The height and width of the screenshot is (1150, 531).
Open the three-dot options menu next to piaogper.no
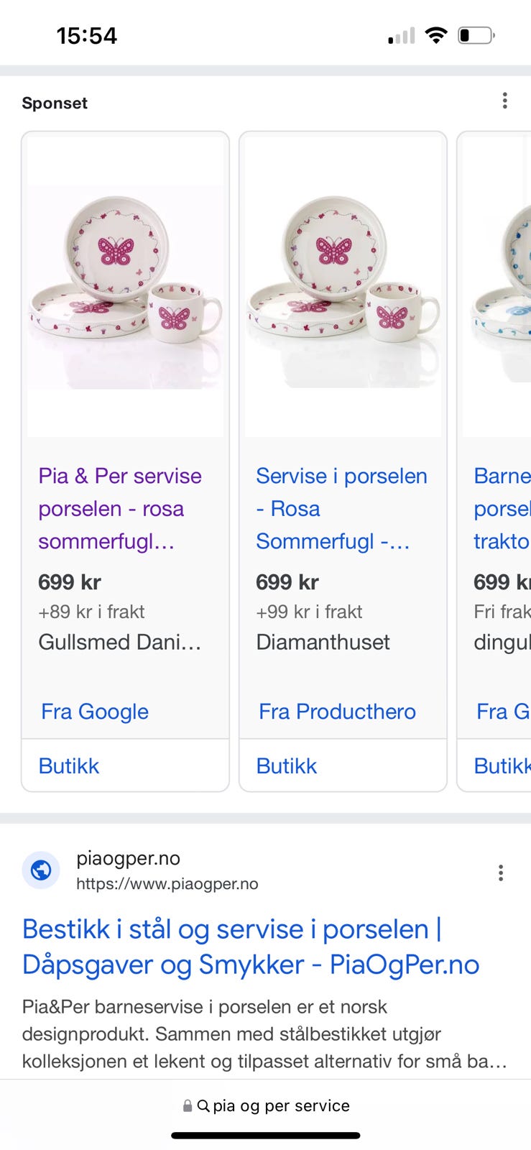500,872
